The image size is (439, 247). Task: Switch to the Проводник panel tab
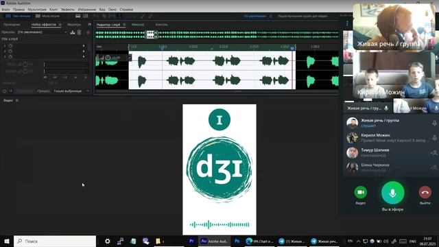[12, 25]
